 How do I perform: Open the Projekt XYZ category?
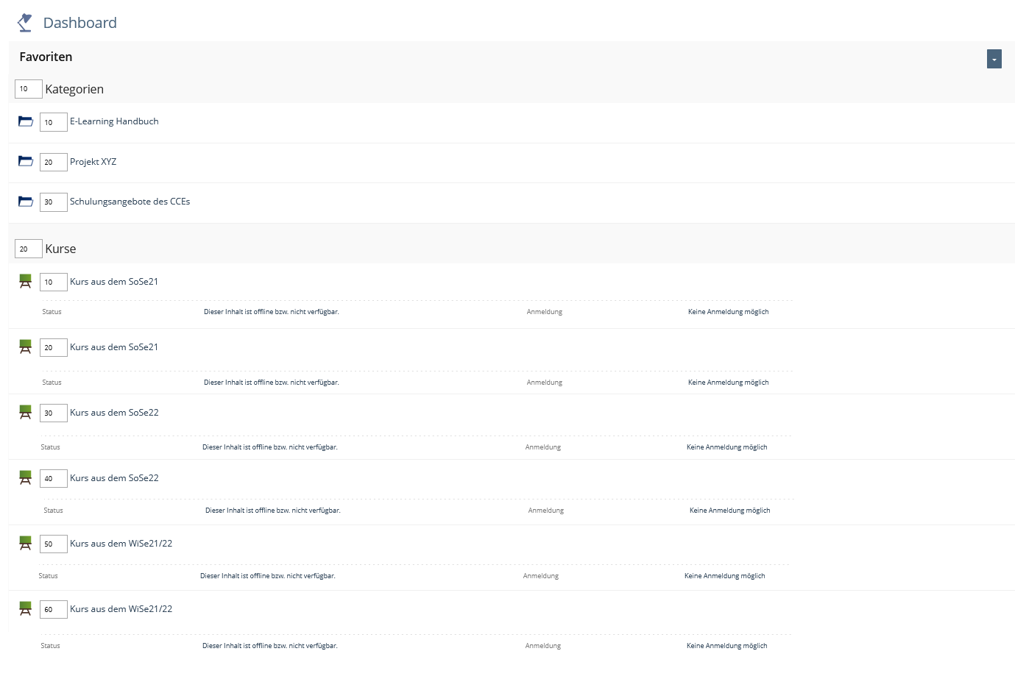click(93, 162)
